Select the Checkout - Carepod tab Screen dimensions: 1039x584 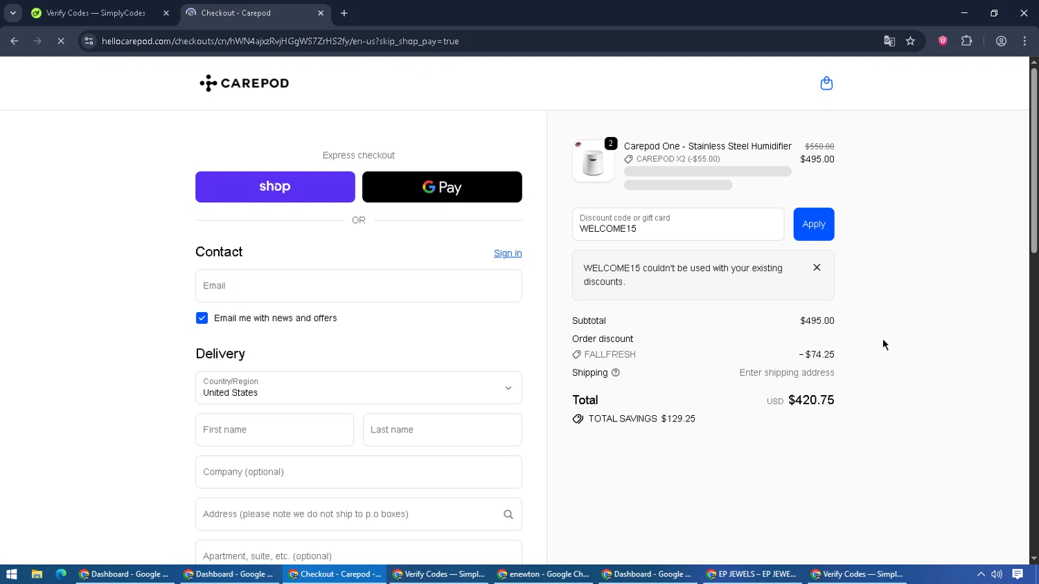[255, 12]
